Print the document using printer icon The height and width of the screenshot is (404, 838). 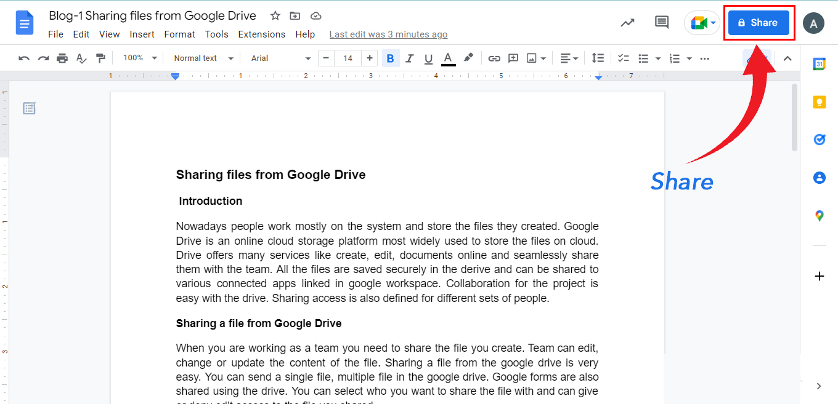point(62,58)
